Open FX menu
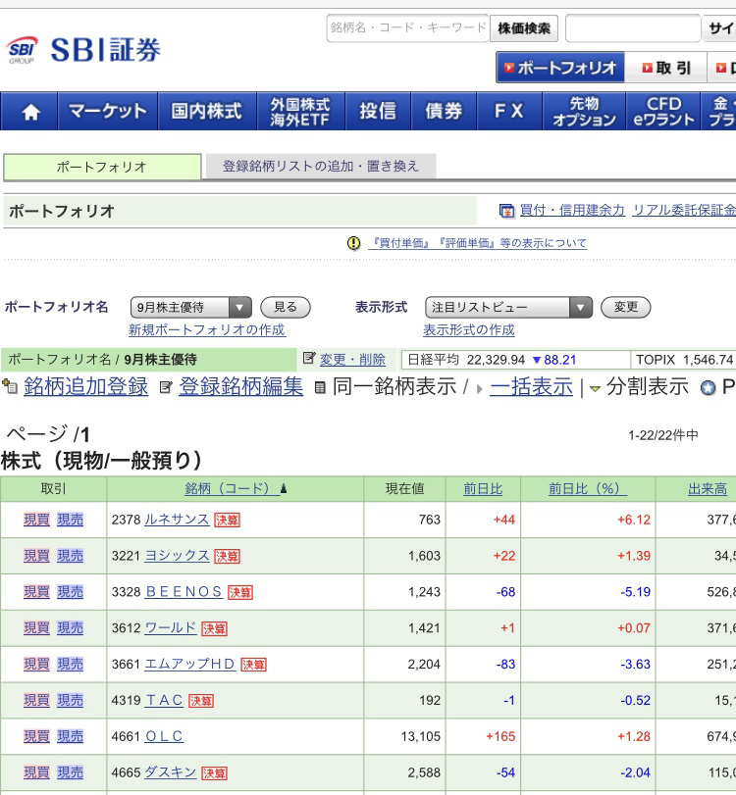Viewport: 736px width, 795px height. pyautogui.click(x=509, y=111)
